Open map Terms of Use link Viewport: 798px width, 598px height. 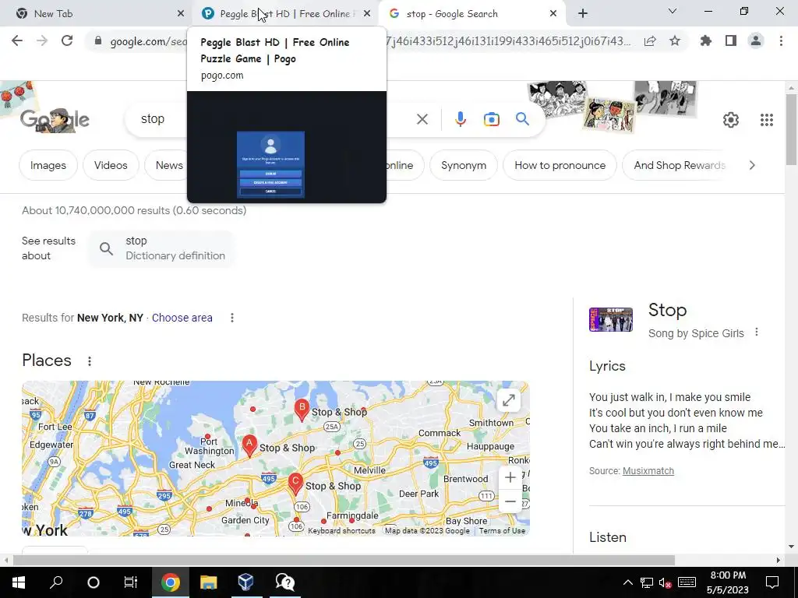[x=502, y=530]
